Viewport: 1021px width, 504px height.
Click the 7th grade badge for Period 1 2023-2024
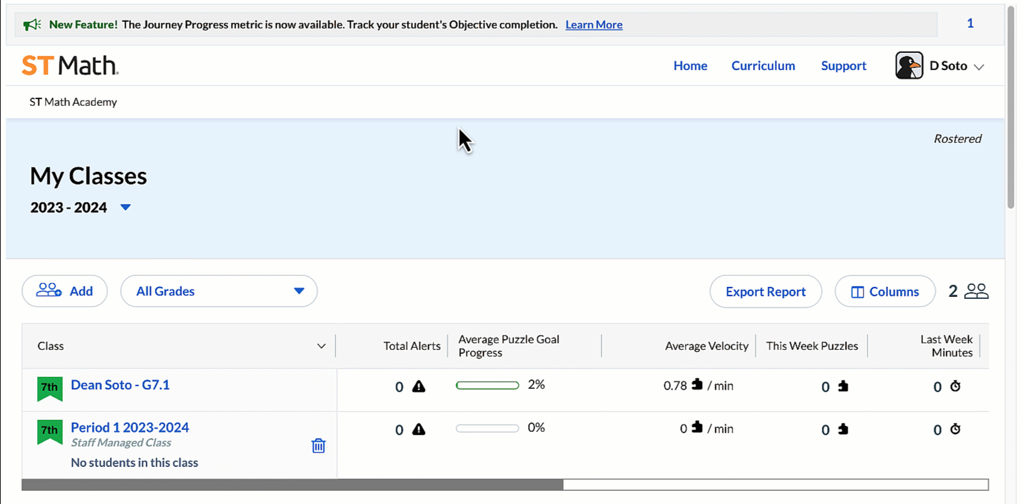tap(50, 431)
